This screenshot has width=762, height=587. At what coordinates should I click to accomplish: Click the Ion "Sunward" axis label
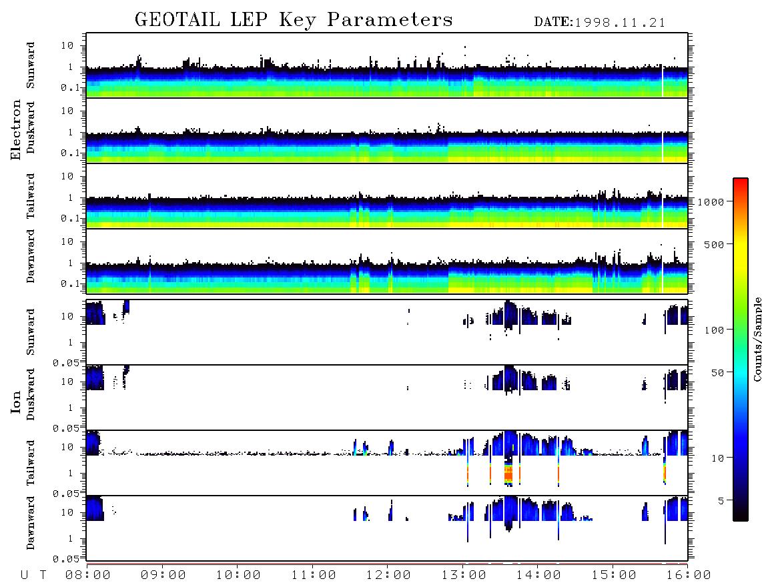tap(31, 332)
